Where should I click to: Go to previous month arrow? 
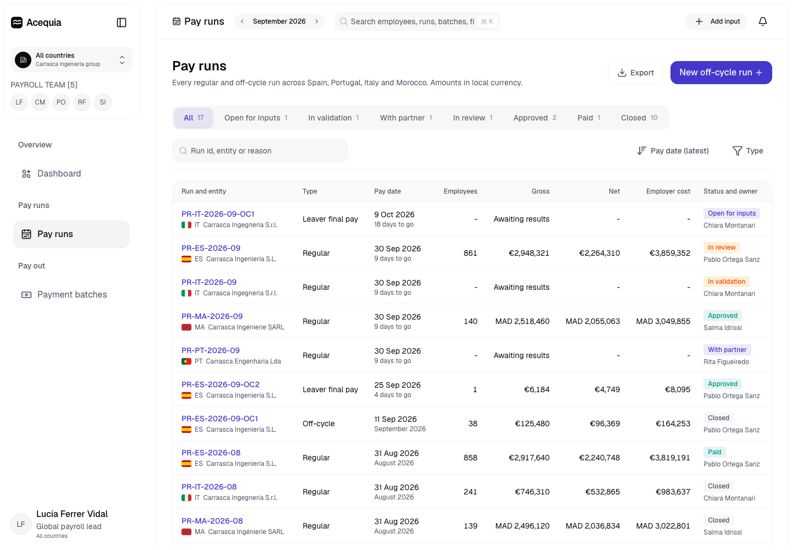[242, 21]
